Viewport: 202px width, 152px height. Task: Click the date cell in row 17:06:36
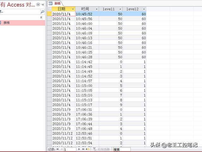click(x=63, y=114)
